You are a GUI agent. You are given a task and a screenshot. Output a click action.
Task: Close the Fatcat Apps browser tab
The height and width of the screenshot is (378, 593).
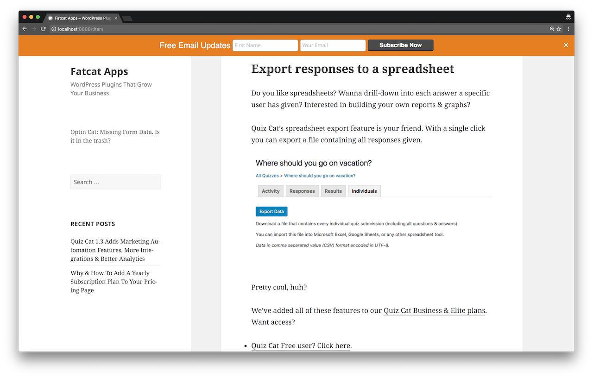tap(116, 18)
